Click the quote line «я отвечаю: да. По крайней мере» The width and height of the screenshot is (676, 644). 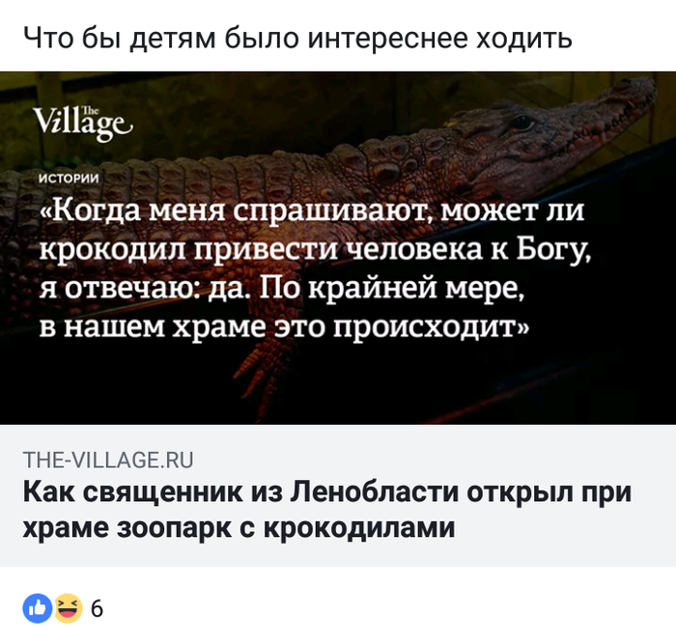[282, 288]
